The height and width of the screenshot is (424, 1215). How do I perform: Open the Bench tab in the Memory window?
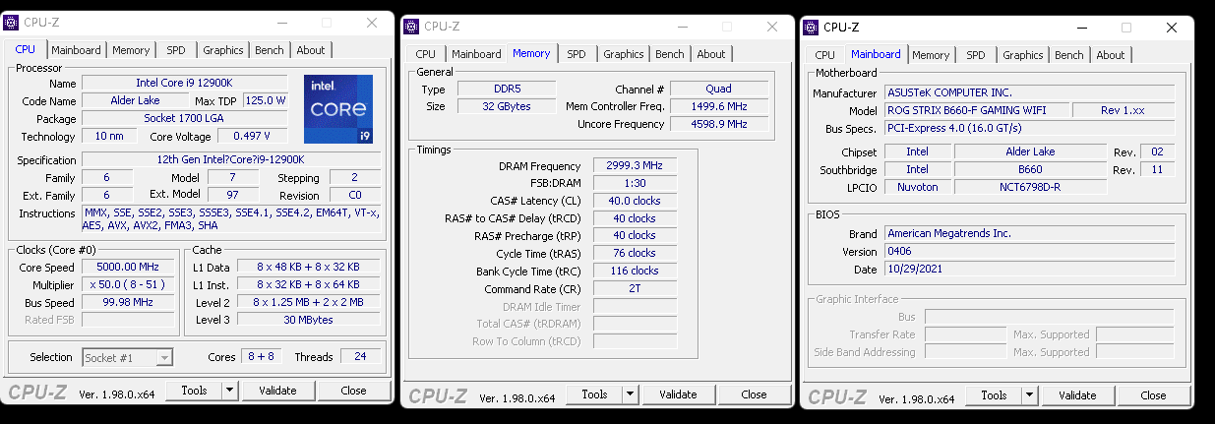coord(670,55)
